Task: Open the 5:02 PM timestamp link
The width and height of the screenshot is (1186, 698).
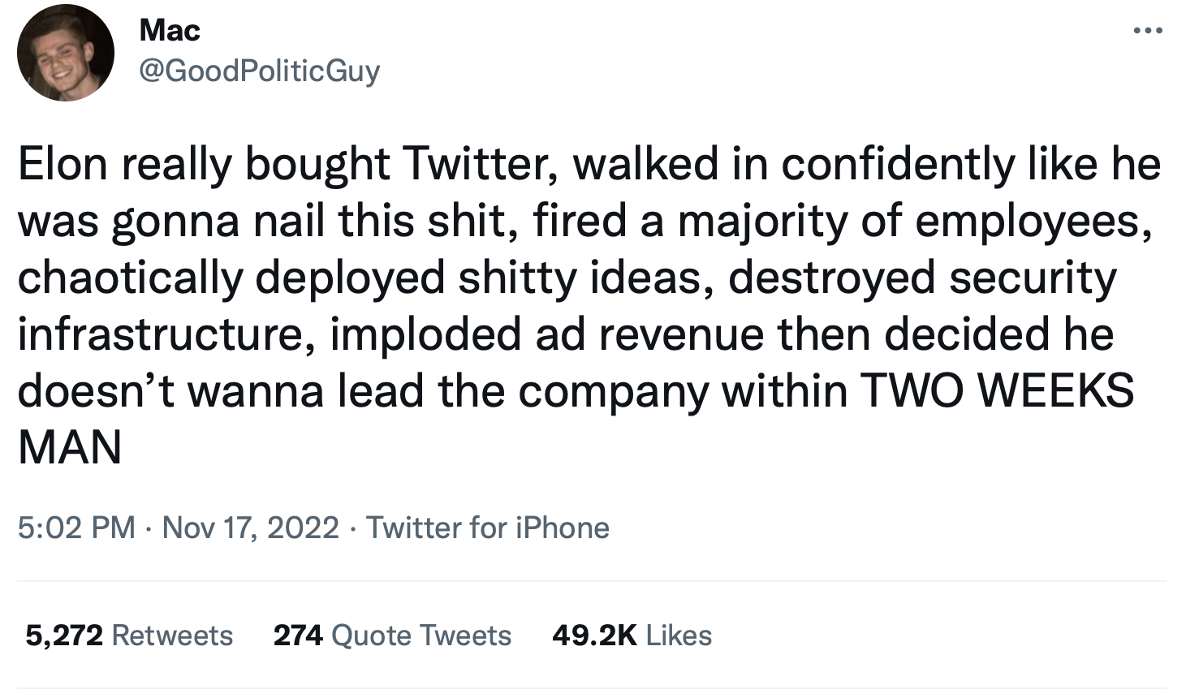Action: 76,528
